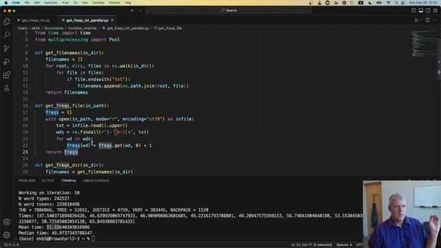
Task: Click 'from multiprocessing import Pool' line
Action: [x=77, y=40]
